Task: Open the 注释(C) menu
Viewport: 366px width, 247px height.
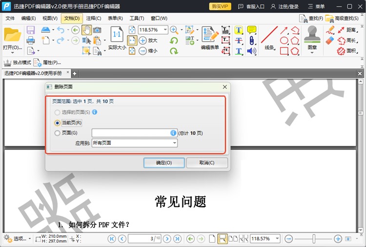Action: pos(93,18)
